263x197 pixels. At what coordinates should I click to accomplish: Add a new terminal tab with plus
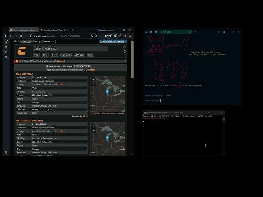coord(195,32)
